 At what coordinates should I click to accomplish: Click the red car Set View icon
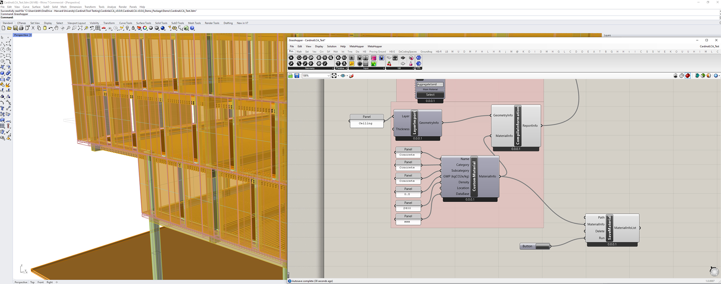tap(104, 28)
